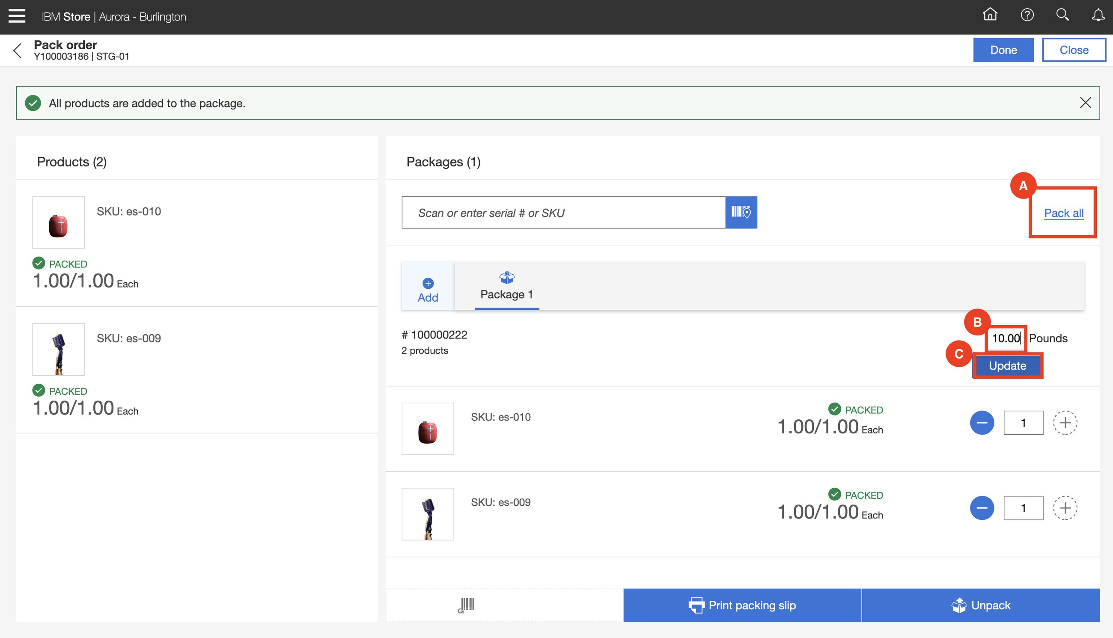Click the barcode scan button
Screen dimensions: 1113x638
pos(741,213)
